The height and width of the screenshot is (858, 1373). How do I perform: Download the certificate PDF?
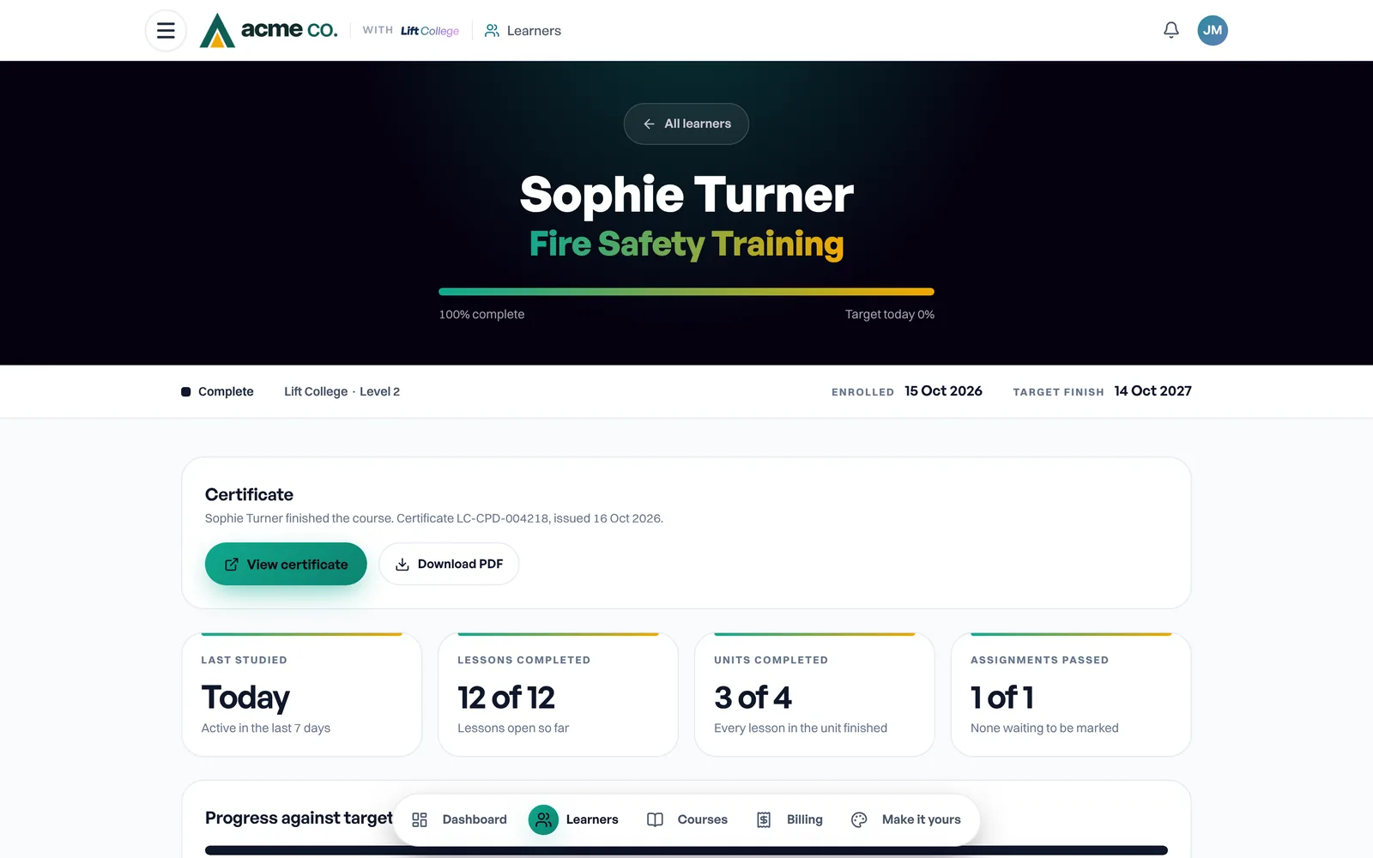point(449,564)
